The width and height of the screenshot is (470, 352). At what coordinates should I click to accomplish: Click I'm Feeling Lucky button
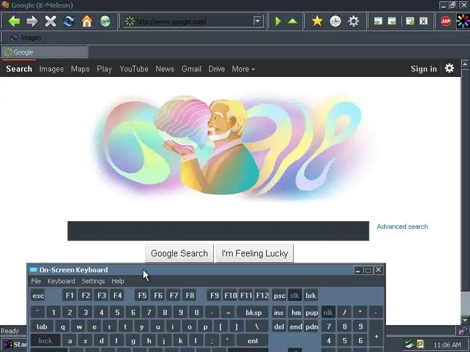click(x=255, y=253)
